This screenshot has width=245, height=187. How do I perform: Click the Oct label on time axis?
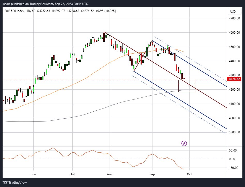[x=189, y=174]
